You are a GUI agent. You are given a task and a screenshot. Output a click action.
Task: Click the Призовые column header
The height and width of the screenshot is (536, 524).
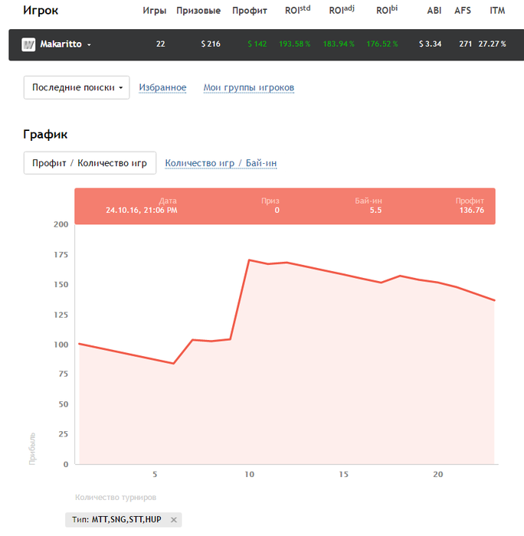pyautogui.click(x=198, y=11)
